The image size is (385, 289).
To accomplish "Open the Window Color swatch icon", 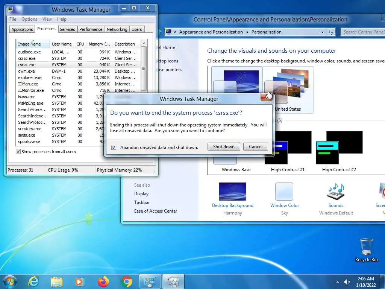I will pos(284,192).
